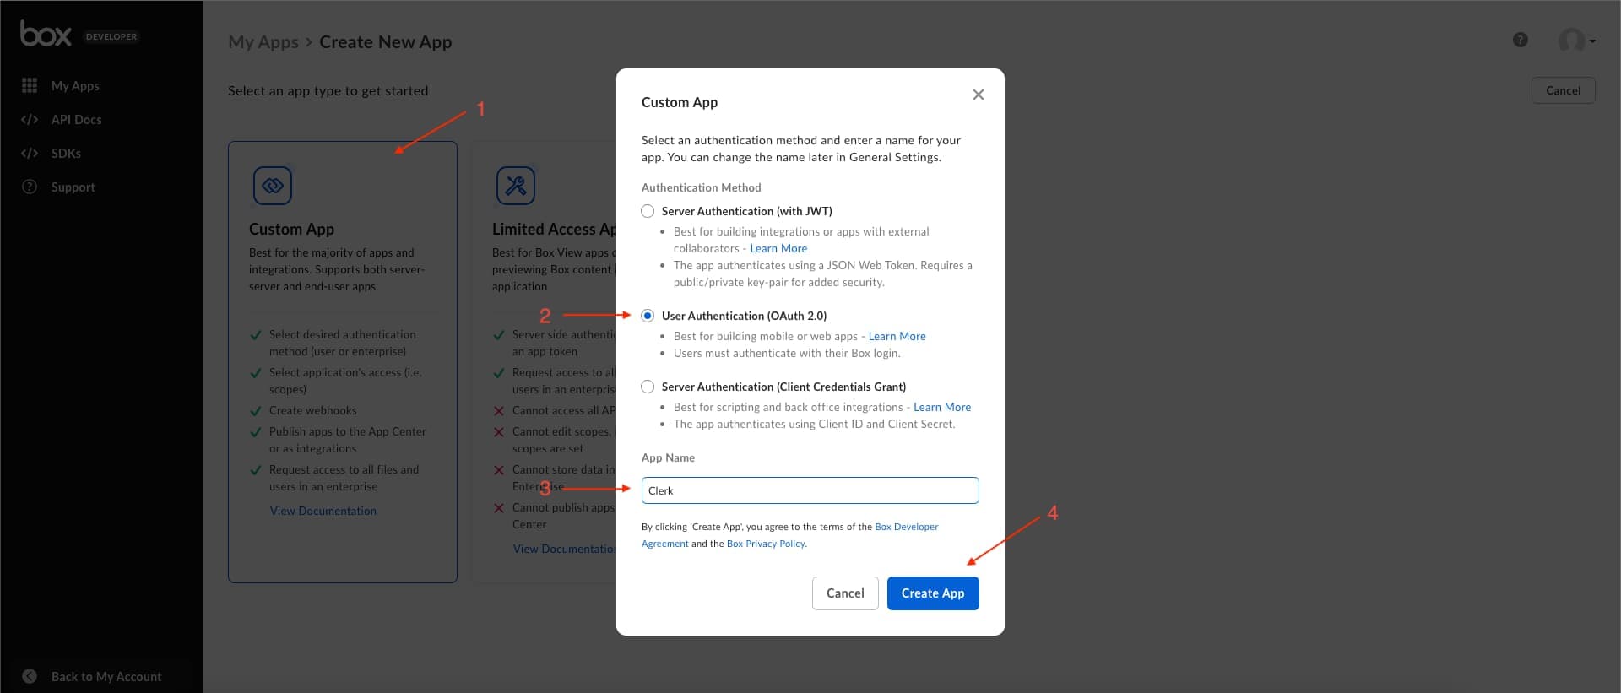Click the App Name input field
The width and height of the screenshot is (1621, 693).
810,490
